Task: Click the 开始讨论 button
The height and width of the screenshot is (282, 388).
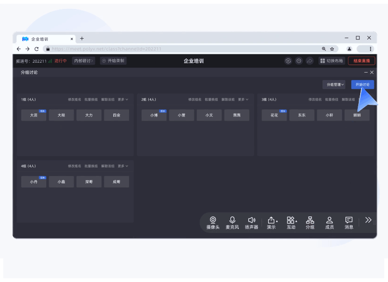Action: click(x=362, y=84)
